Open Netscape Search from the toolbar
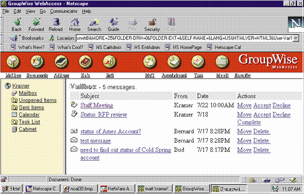The height and width of the screenshot is (194, 304). [x=94, y=24]
